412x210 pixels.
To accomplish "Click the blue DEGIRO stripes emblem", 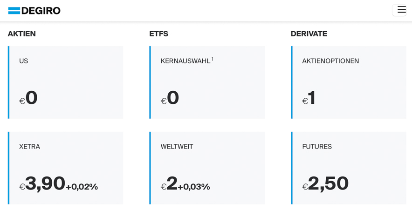I will click(14, 11).
